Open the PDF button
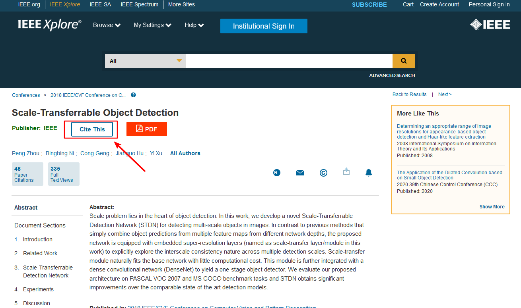 147,129
